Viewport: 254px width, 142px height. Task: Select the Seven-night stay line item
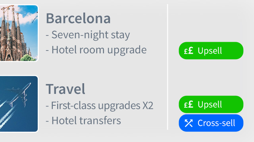pos(88,35)
